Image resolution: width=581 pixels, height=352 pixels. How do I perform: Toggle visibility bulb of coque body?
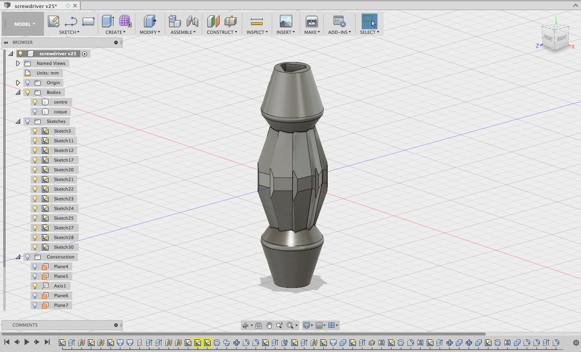coord(35,112)
